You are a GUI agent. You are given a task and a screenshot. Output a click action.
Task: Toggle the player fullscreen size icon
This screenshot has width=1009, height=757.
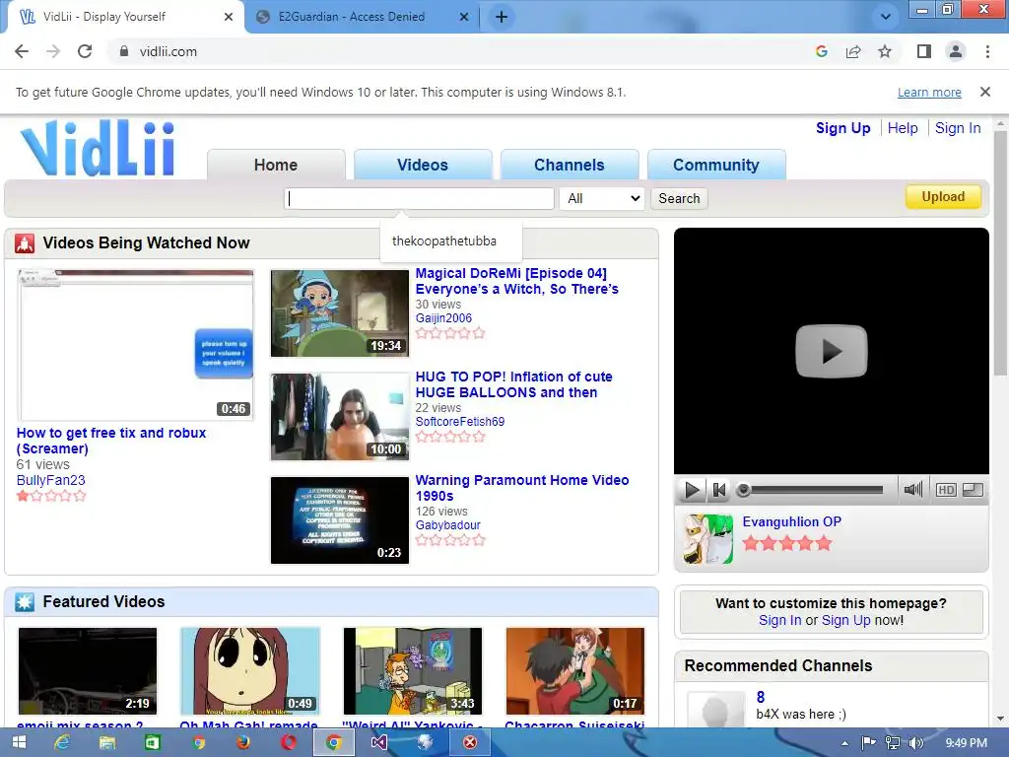coord(973,490)
